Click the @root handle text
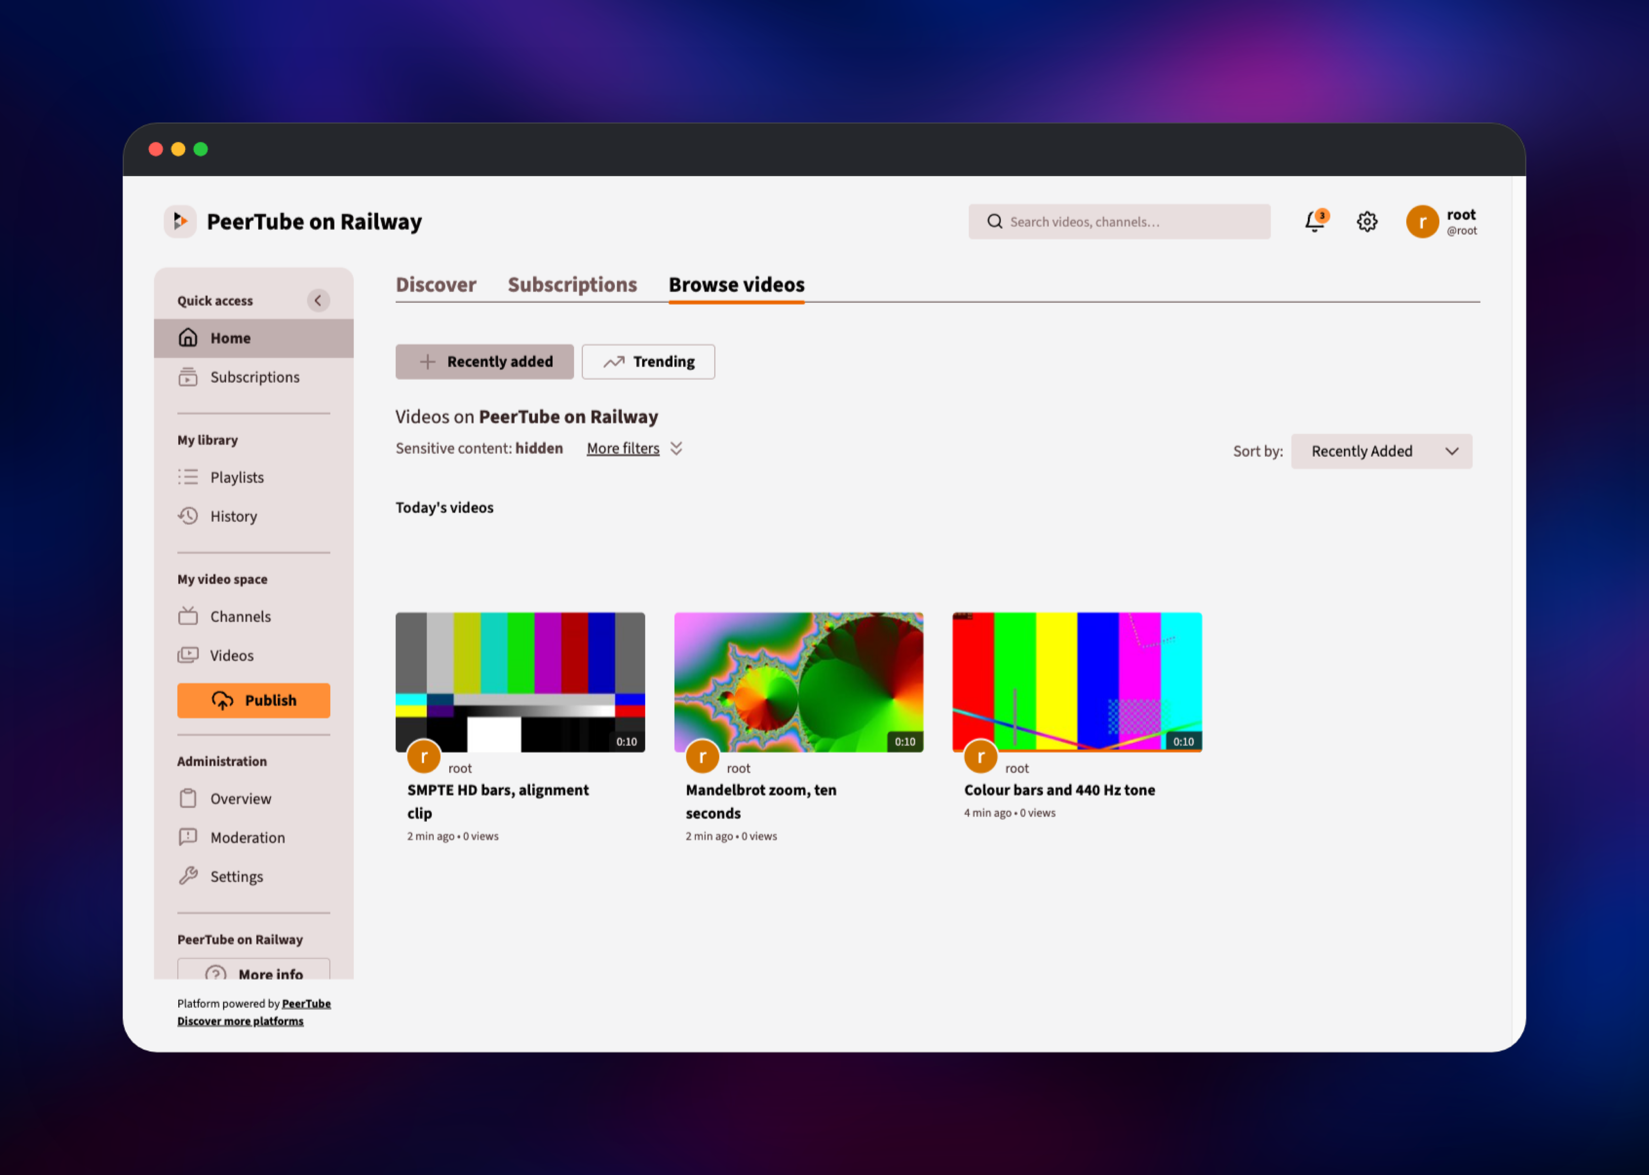The width and height of the screenshot is (1649, 1175). pos(1461,231)
